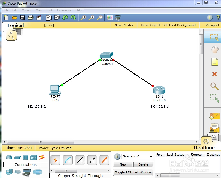Viewport: 221px width, 178px height.
Task: Choose the Place Note tool
Action: [215, 62]
